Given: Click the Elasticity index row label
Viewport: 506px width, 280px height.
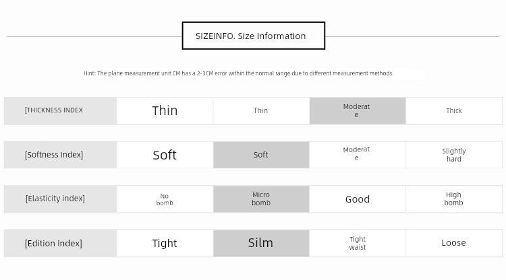Looking at the screenshot, I should tap(60, 199).
